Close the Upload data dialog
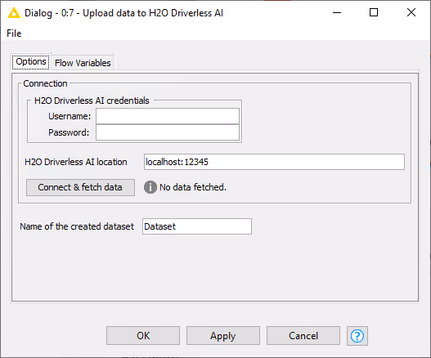Screen dimensions: 431x358 pyautogui.click(x=411, y=12)
